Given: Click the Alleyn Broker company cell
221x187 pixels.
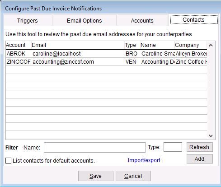Looking at the screenshot, I should [191, 54].
